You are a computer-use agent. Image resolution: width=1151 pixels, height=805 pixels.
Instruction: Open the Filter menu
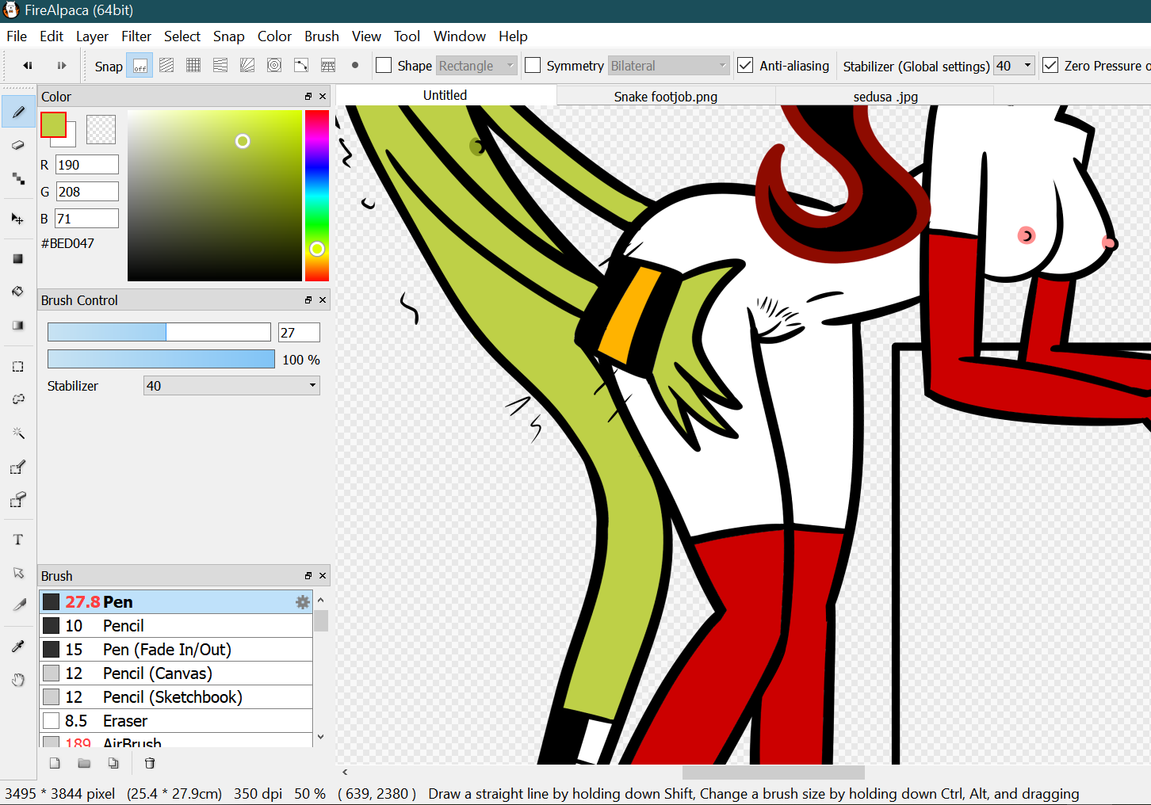(x=136, y=36)
